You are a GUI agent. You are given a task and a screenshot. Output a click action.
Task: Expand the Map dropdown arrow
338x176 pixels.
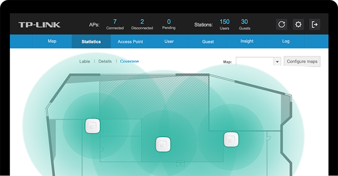point(277,62)
